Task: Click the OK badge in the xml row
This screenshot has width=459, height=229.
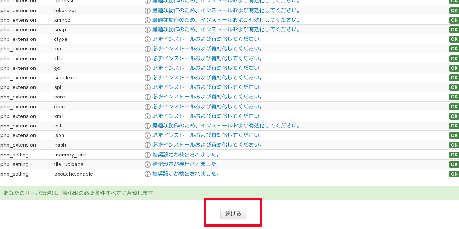Action: 454,116
